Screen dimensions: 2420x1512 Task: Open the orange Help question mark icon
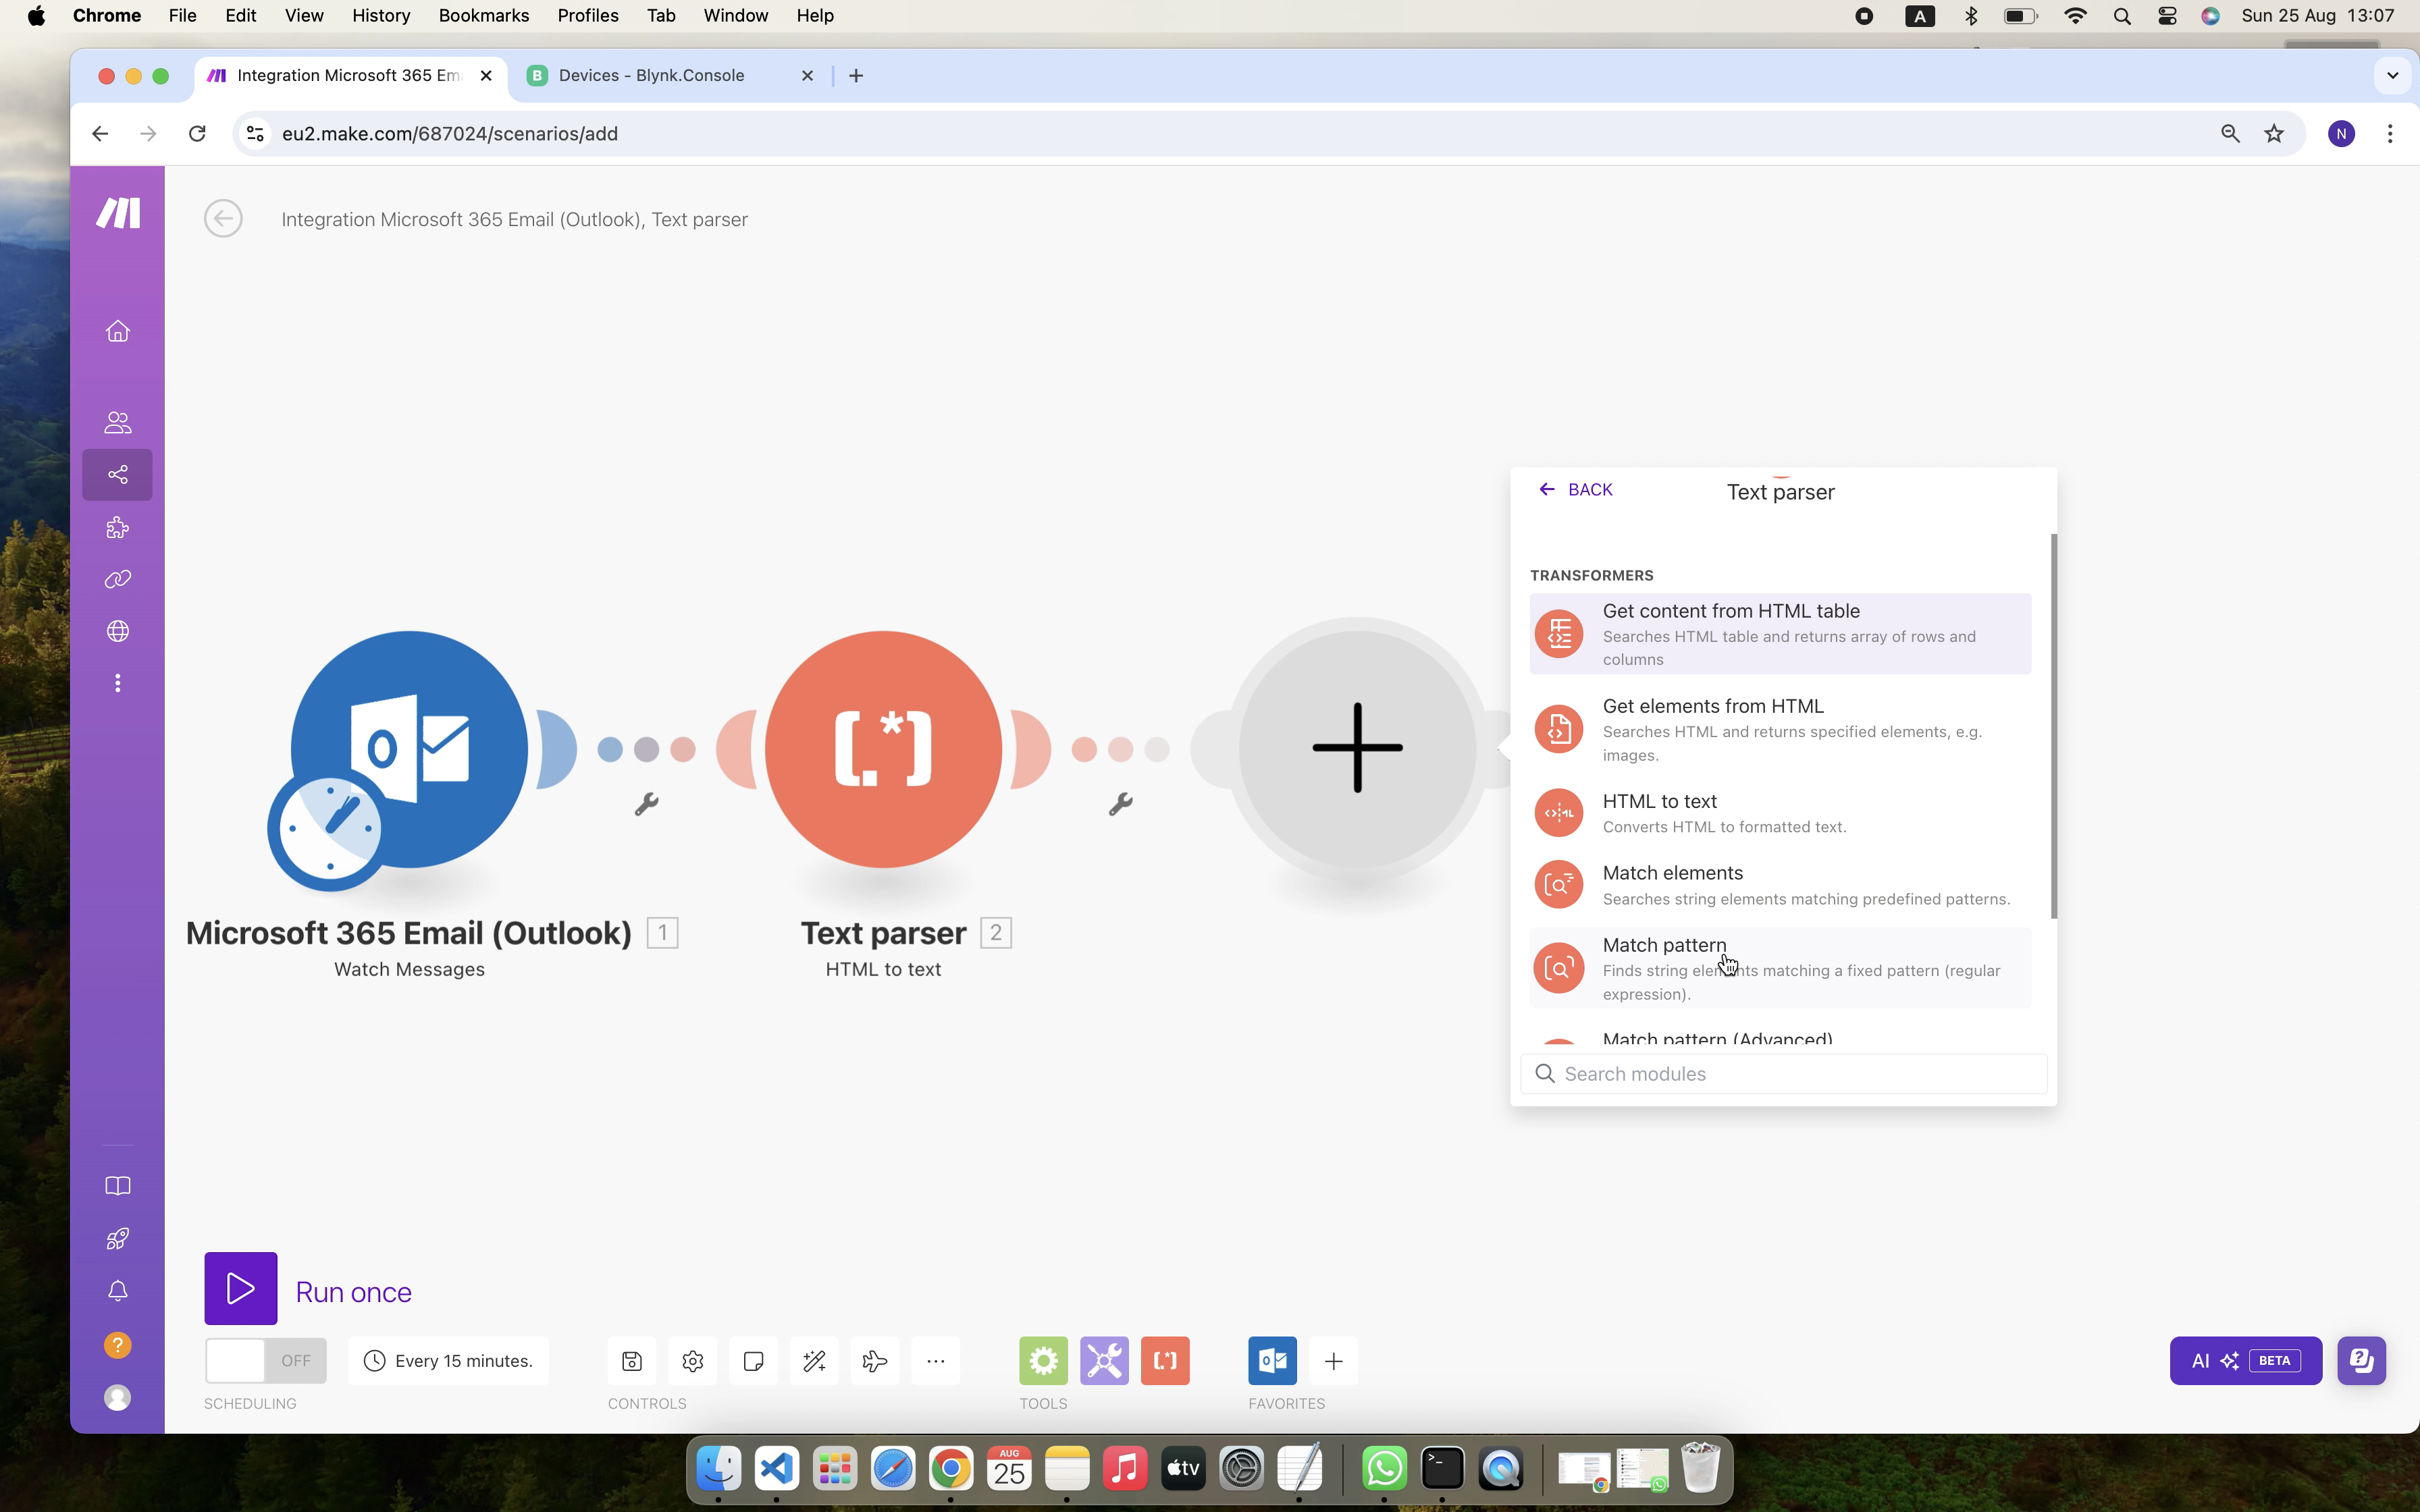118,1345
